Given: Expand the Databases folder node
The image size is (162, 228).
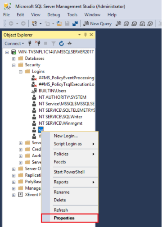Looking at the screenshot, I should (13, 59).
